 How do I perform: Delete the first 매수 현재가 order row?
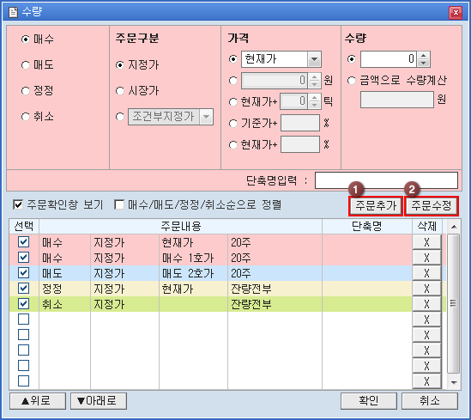pyautogui.click(x=426, y=242)
